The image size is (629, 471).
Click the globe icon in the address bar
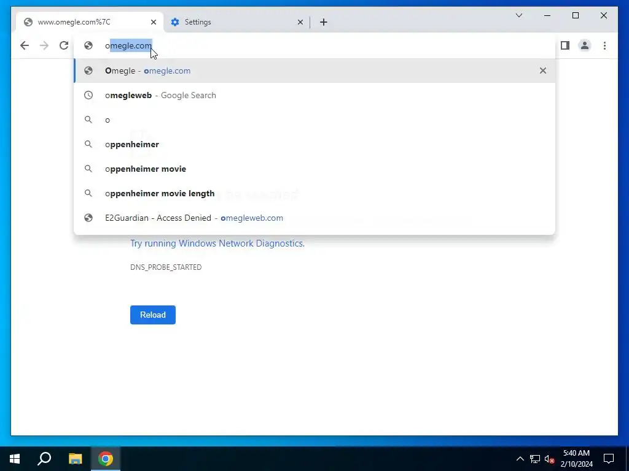coord(88,45)
